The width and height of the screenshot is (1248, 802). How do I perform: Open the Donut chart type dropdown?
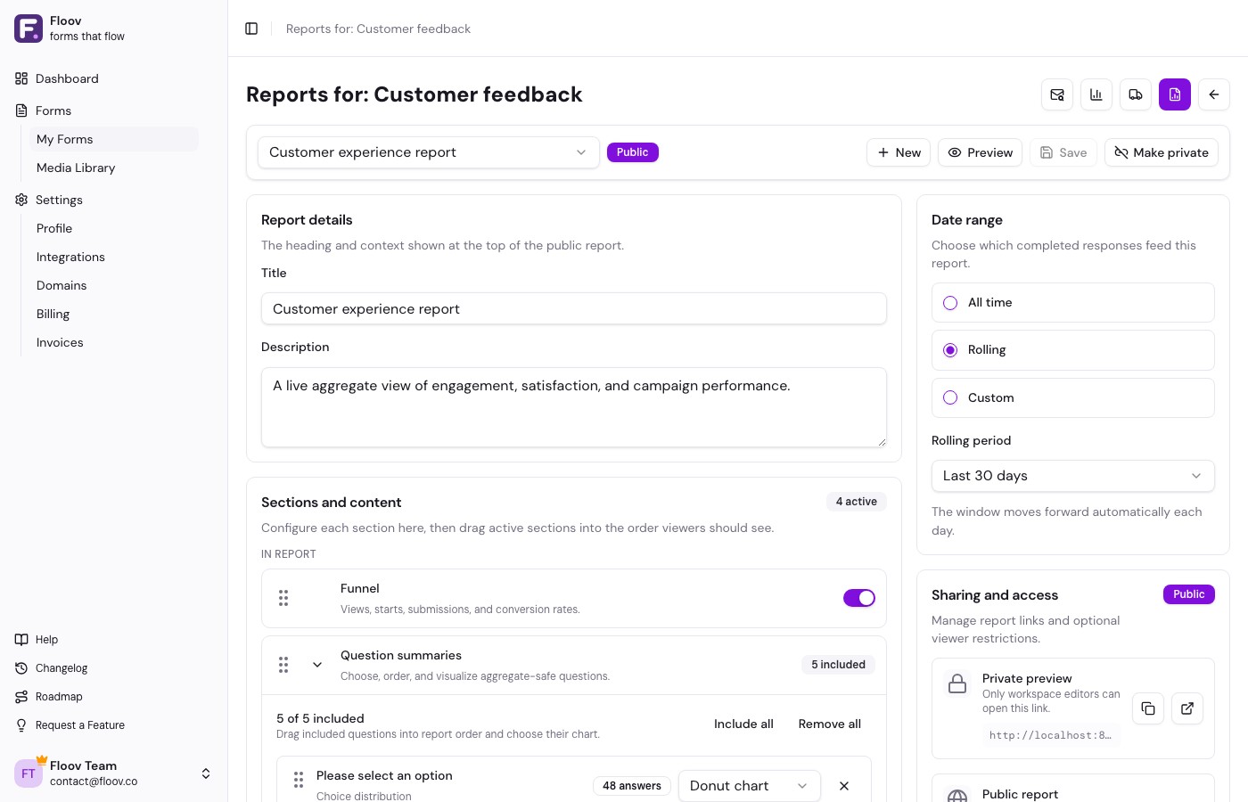(749, 786)
